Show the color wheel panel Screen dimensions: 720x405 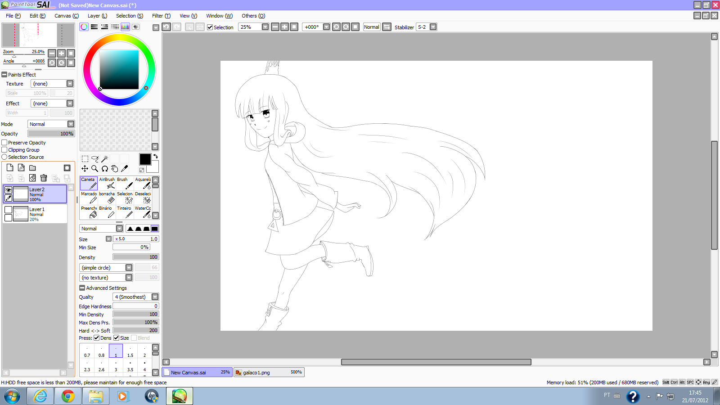point(84,27)
